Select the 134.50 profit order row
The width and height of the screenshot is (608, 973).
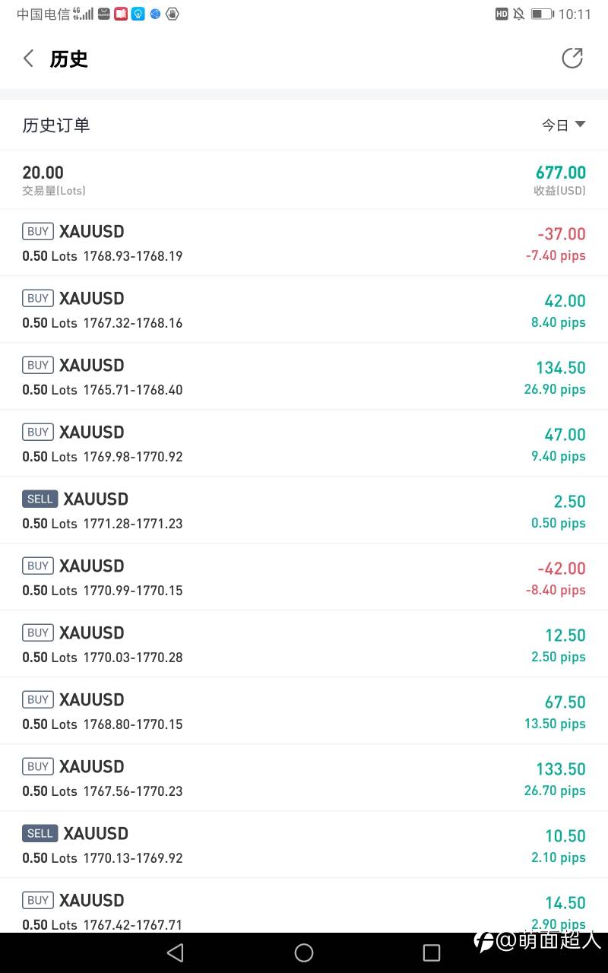tap(304, 376)
